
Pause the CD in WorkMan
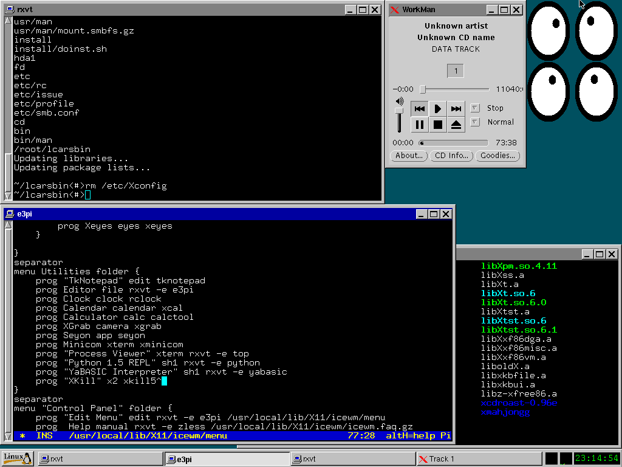[x=419, y=125]
